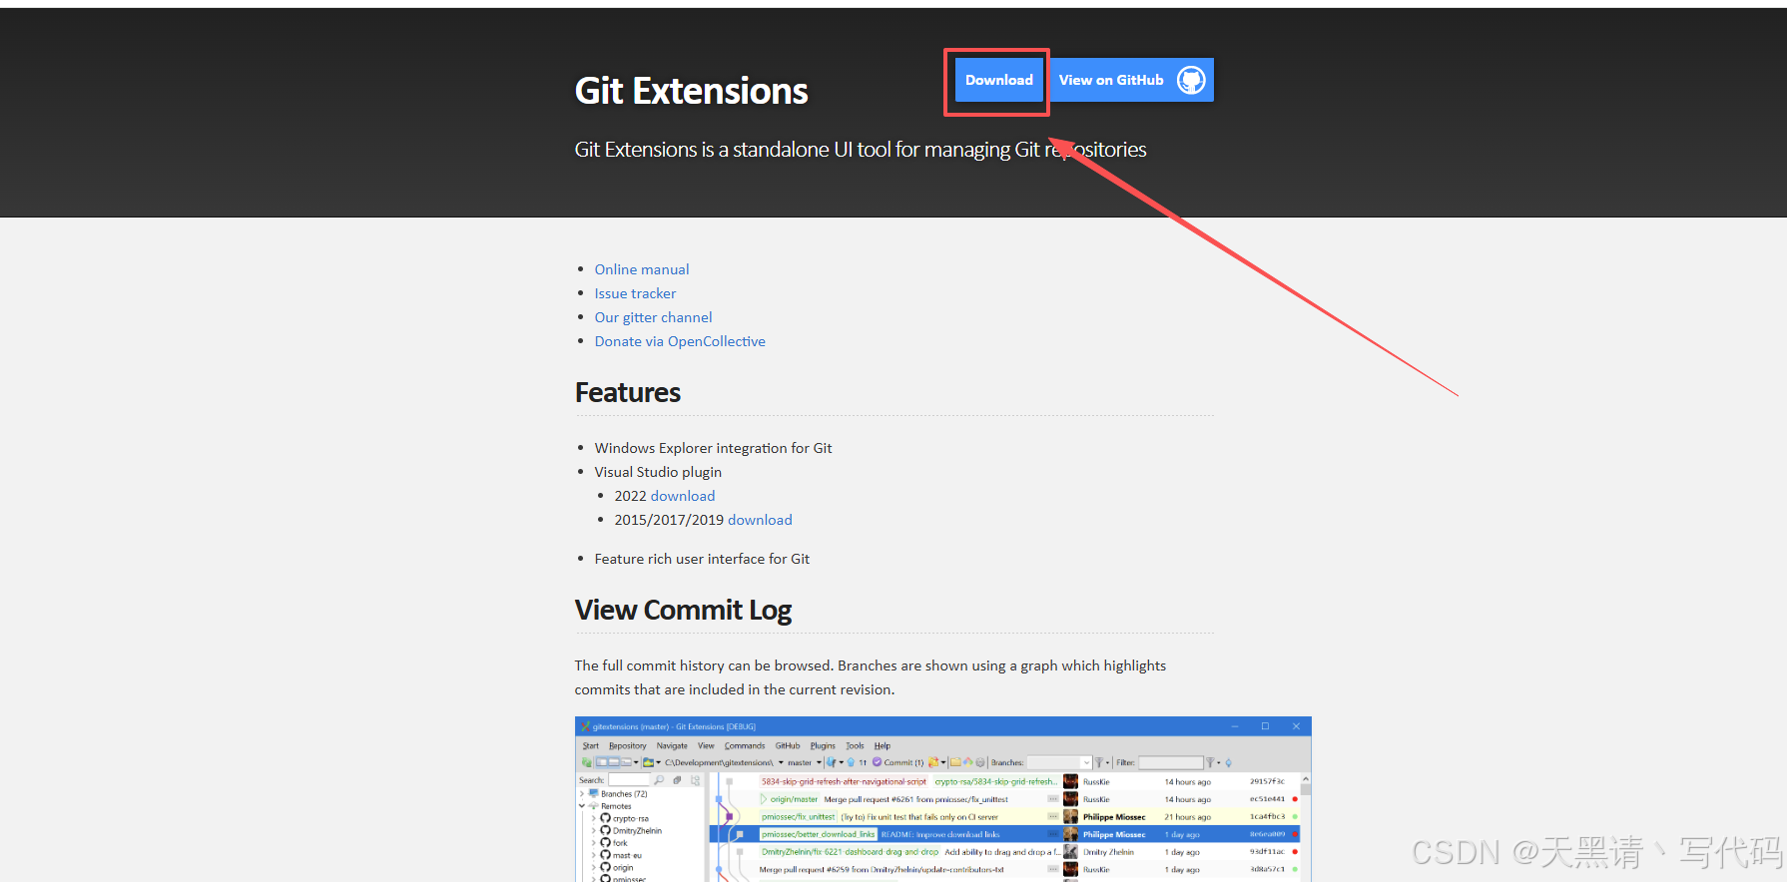
Task: Open the View on GitHub button
Action: [x=1131, y=80]
